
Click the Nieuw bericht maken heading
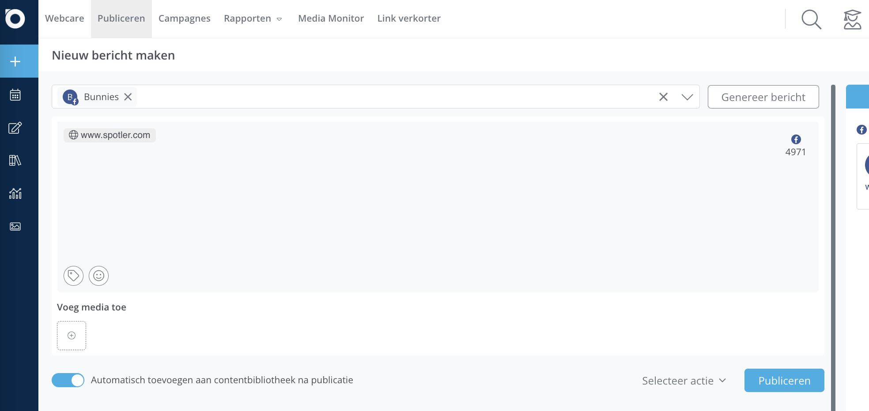[113, 55]
